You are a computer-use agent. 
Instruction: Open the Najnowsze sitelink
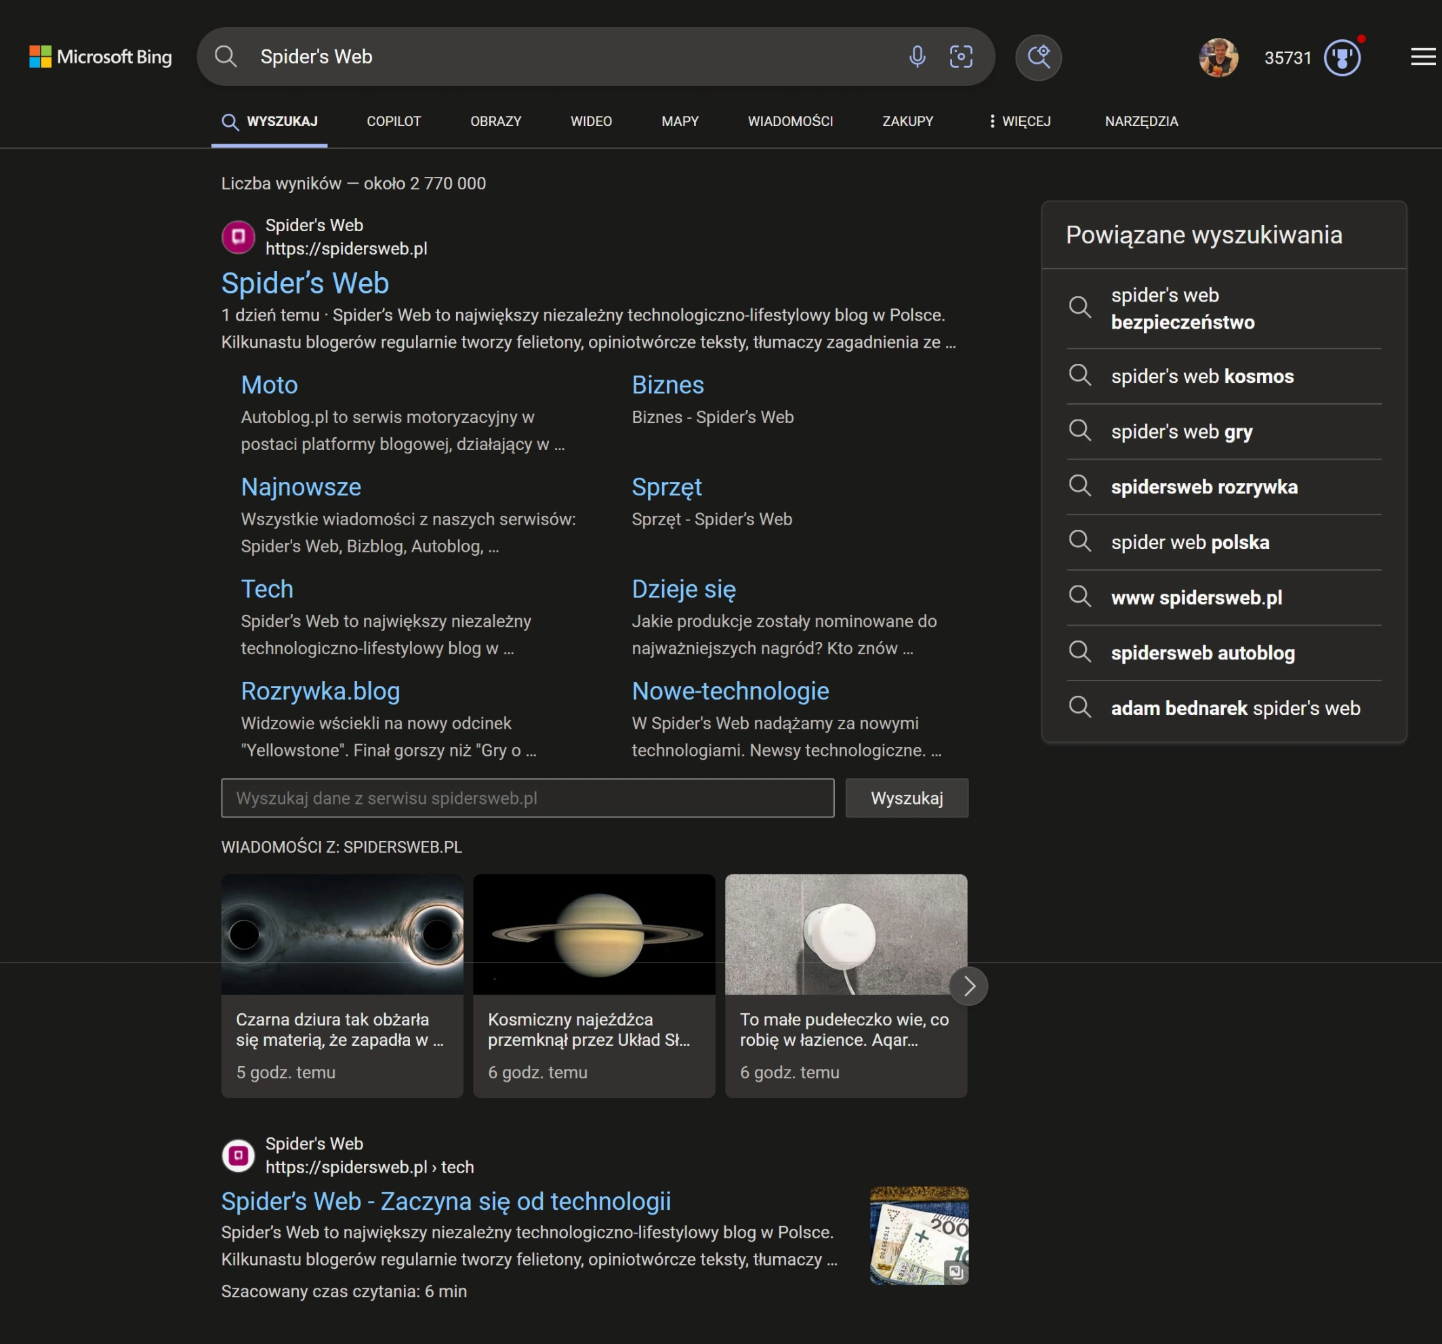click(301, 487)
